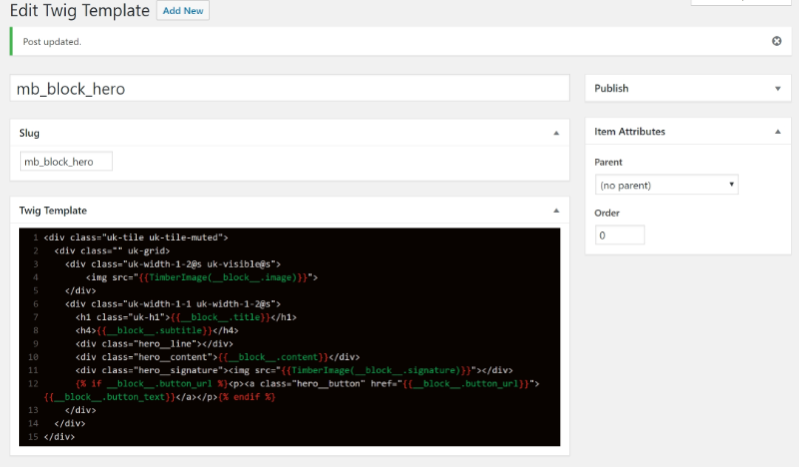Click code line 7 with block title
799x467 pixels.
tap(186, 316)
